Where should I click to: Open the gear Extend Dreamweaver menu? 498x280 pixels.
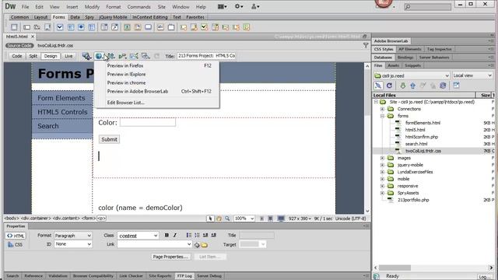pos(239,6)
